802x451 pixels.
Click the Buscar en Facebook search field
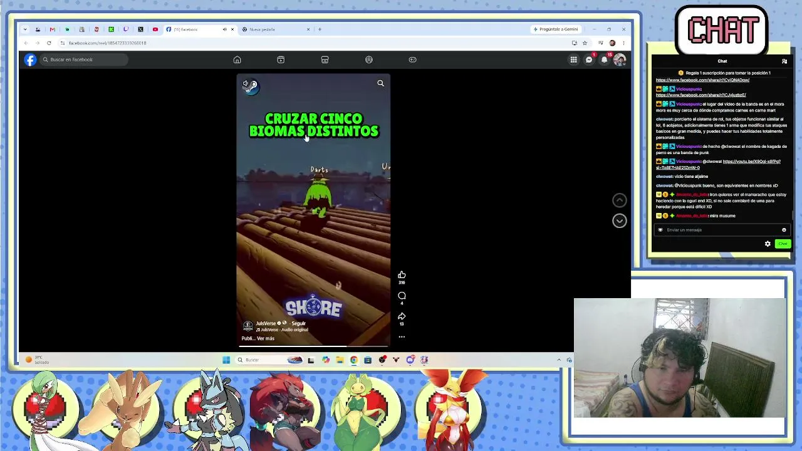point(85,60)
